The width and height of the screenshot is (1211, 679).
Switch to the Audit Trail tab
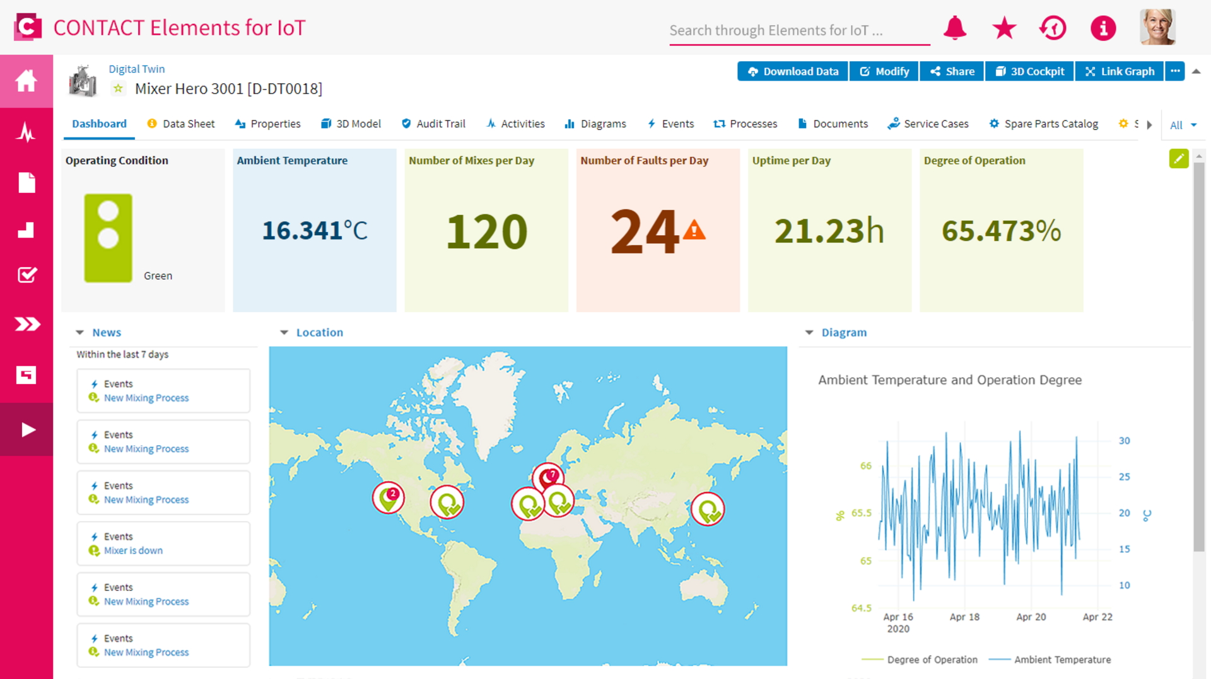433,124
